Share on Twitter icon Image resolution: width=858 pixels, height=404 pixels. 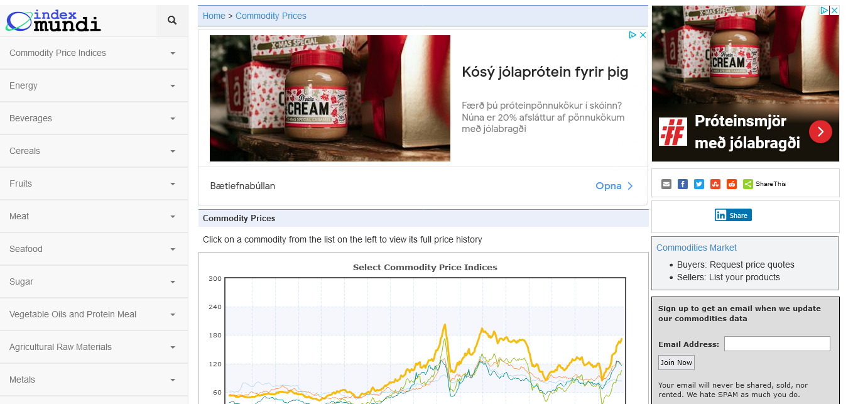699,184
